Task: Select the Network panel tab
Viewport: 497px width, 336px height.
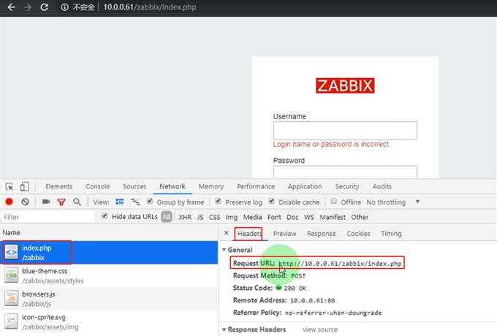Action: pos(172,186)
